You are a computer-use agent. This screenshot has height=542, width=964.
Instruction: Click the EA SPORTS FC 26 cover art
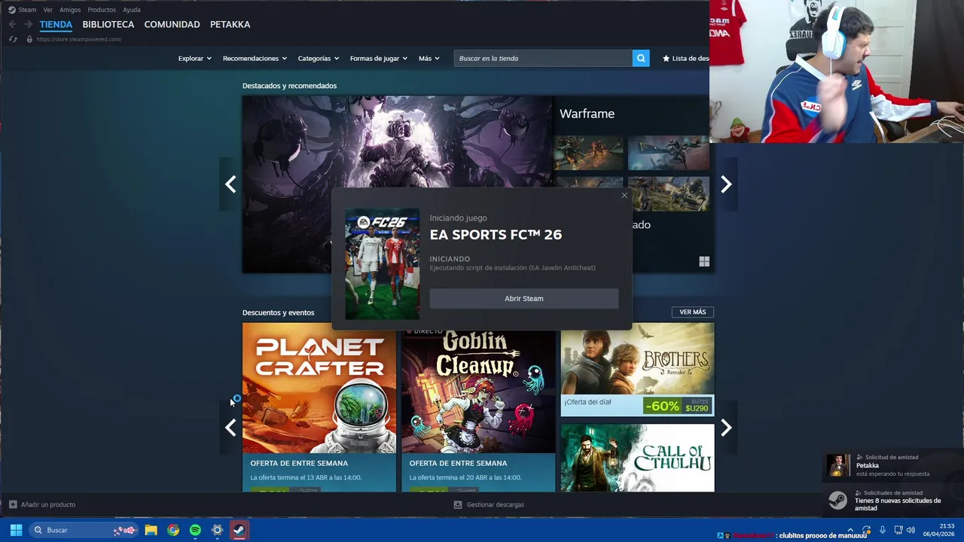coord(383,264)
